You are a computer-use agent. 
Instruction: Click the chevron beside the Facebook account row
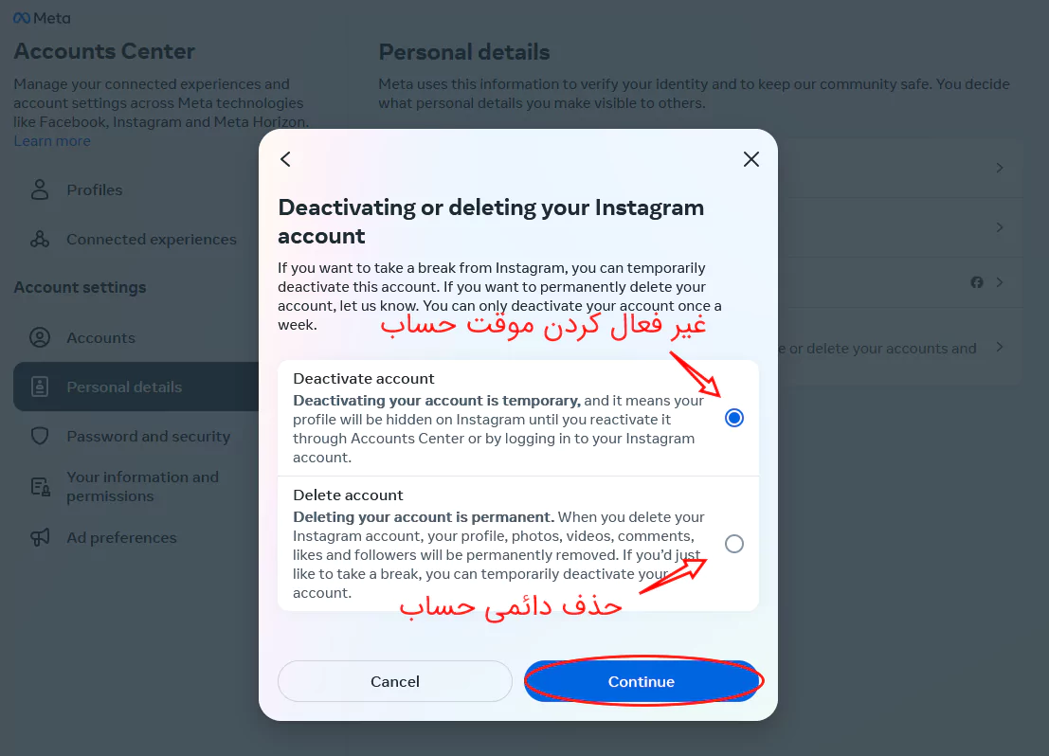click(1000, 281)
